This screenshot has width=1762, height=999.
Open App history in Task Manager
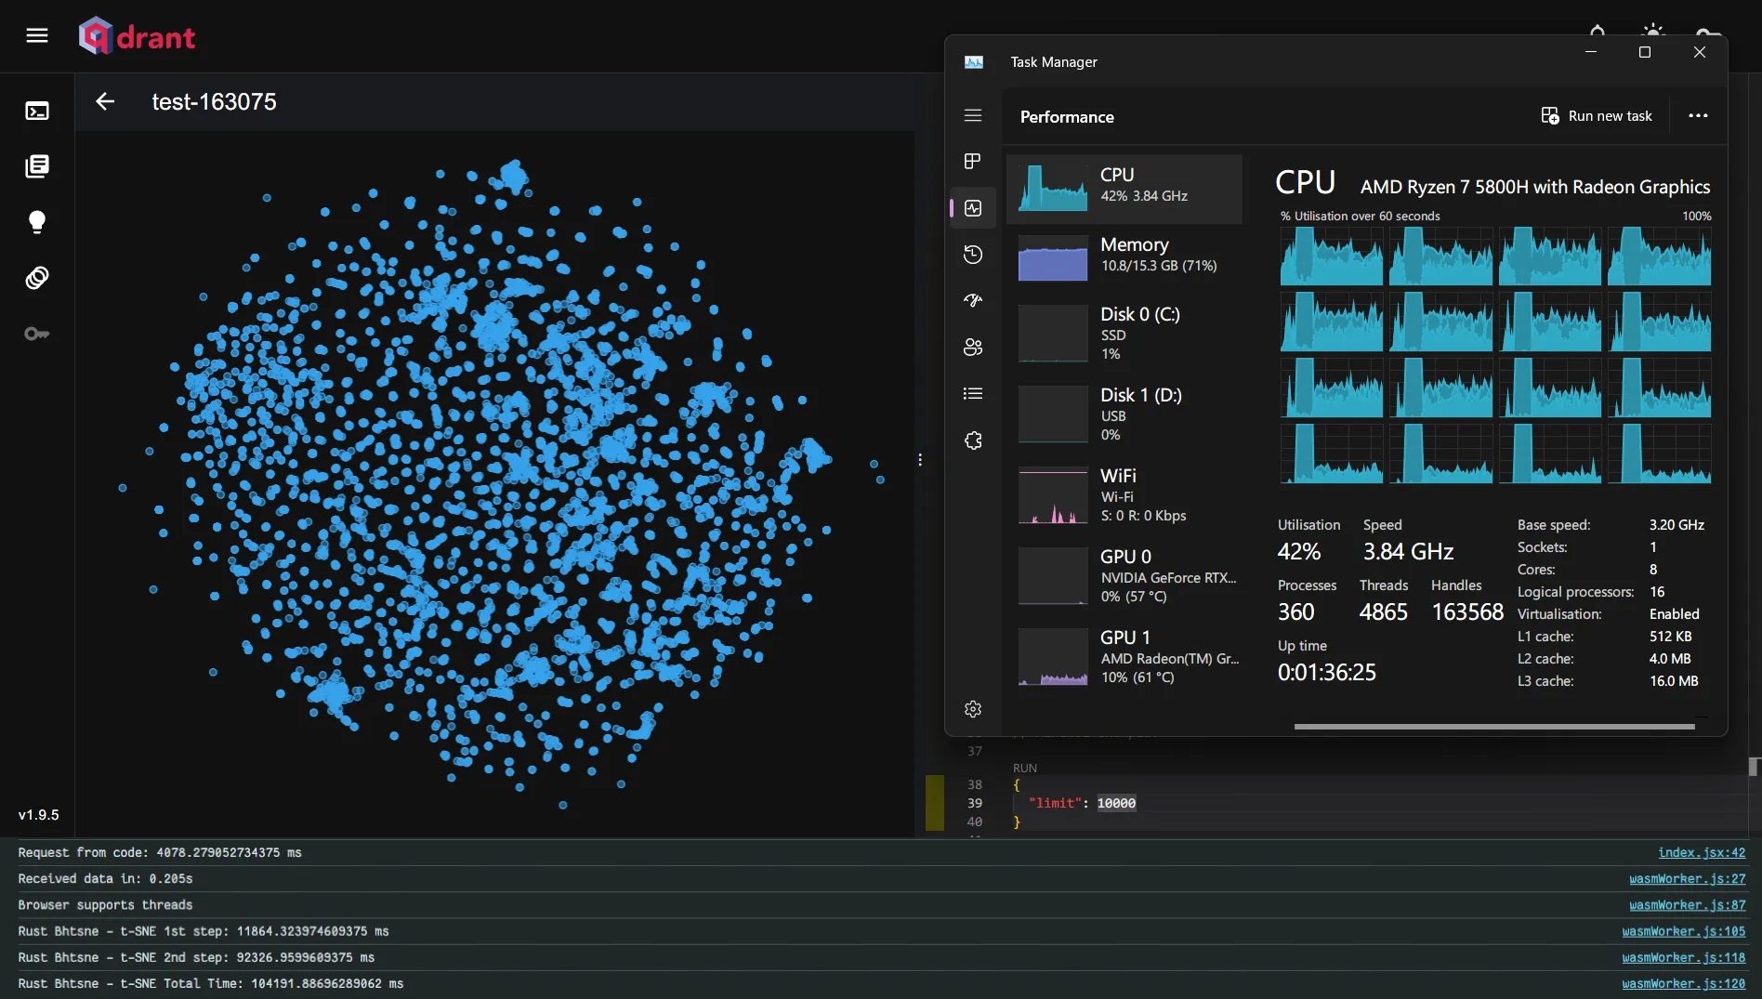[x=972, y=254]
